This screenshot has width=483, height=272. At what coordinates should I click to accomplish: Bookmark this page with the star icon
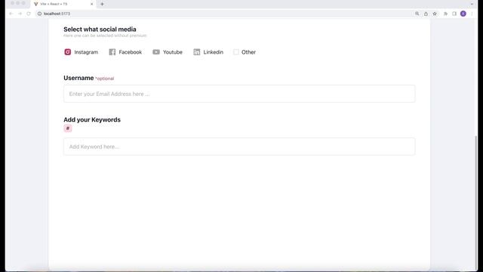click(435, 14)
